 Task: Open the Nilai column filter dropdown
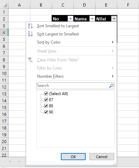coord(114,19)
